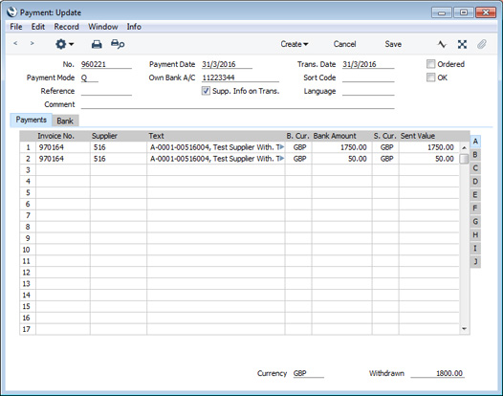The width and height of the screenshot is (503, 396).
Task: Open the paperclip attachments icon
Action: click(482, 44)
